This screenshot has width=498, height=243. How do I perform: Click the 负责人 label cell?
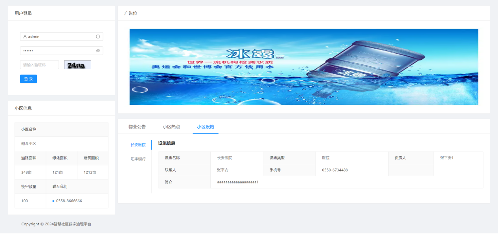coord(411,158)
